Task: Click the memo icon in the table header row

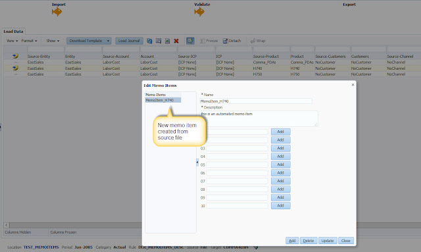Action: (x=15, y=56)
